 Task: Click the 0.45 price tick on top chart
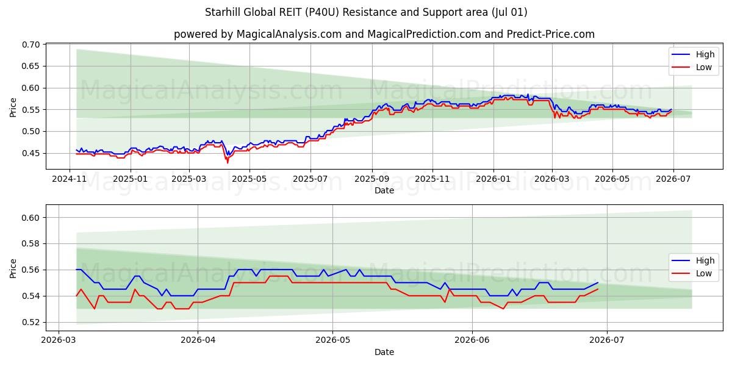point(31,153)
